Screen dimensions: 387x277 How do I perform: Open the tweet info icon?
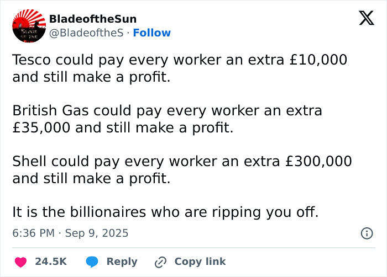(x=367, y=233)
